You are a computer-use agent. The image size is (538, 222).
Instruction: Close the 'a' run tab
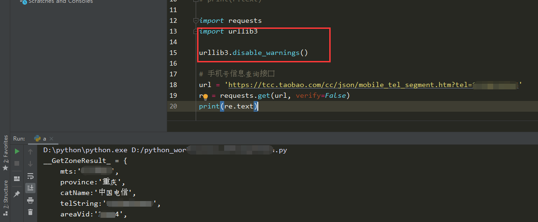point(51,139)
